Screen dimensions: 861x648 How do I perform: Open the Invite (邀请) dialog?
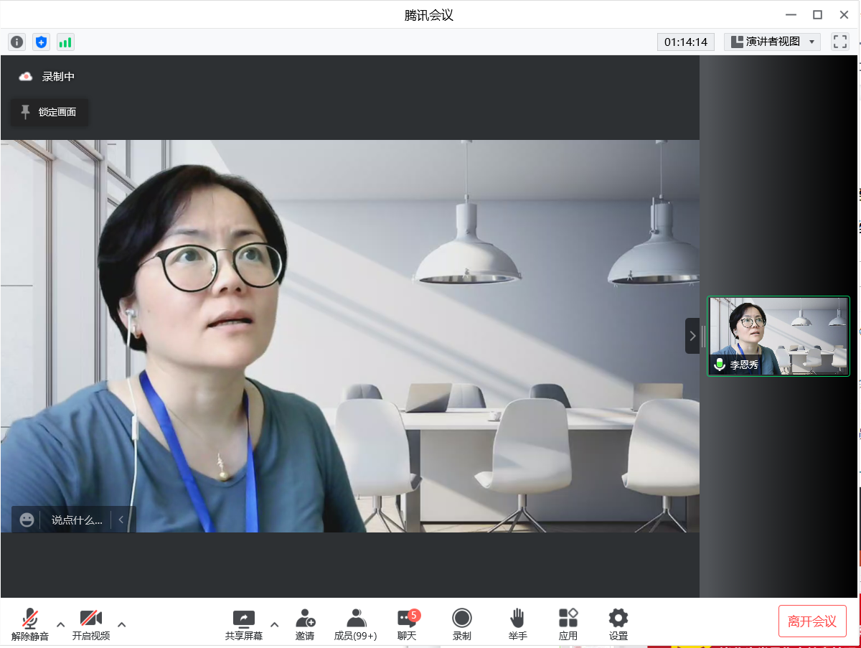(305, 624)
